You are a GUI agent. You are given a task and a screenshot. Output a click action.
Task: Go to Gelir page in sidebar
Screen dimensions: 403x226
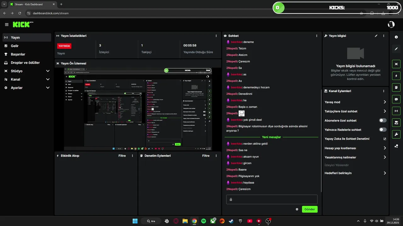pyautogui.click(x=27, y=46)
